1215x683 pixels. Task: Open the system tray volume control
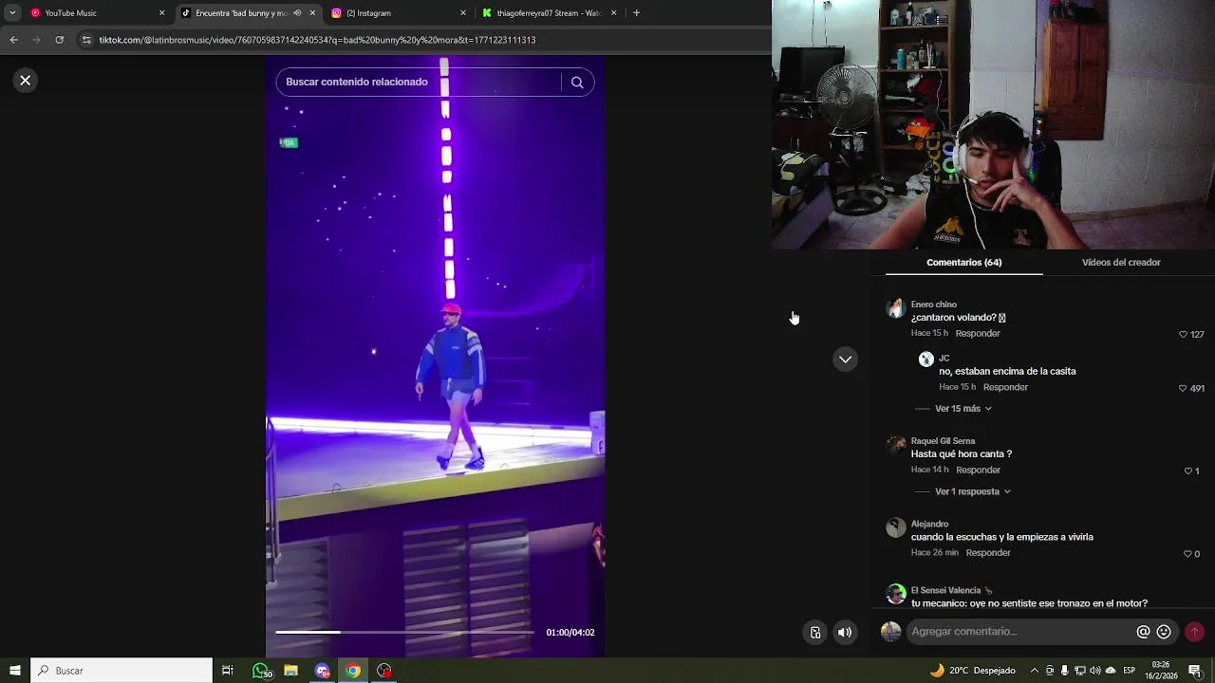tap(1095, 671)
